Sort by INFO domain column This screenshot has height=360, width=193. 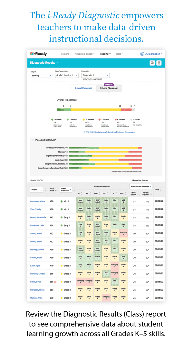coord(126,194)
